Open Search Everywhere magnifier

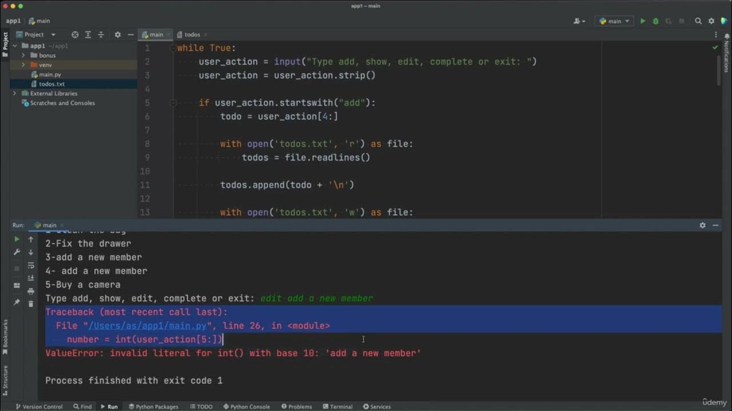(698, 21)
